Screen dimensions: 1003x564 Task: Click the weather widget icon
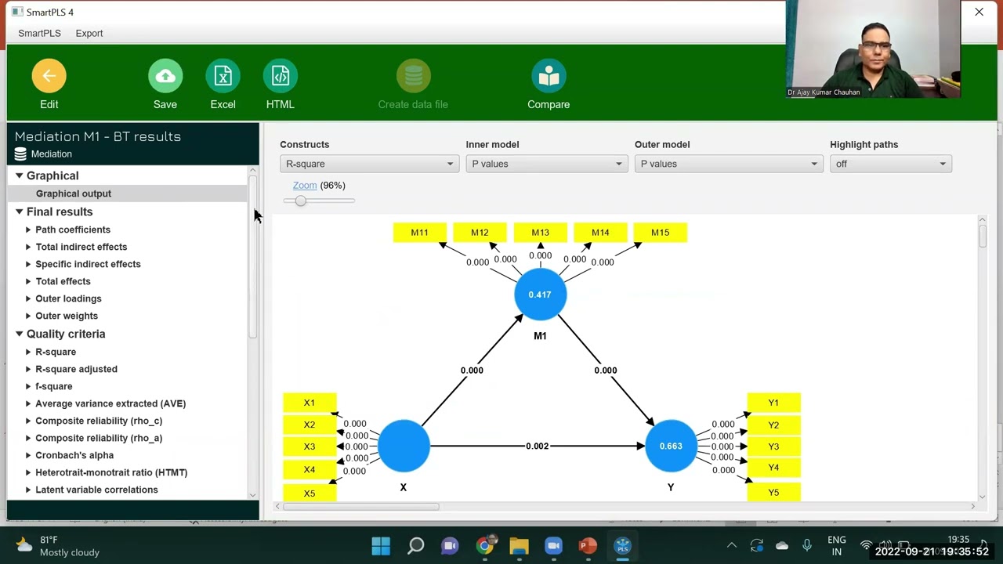[x=25, y=545]
